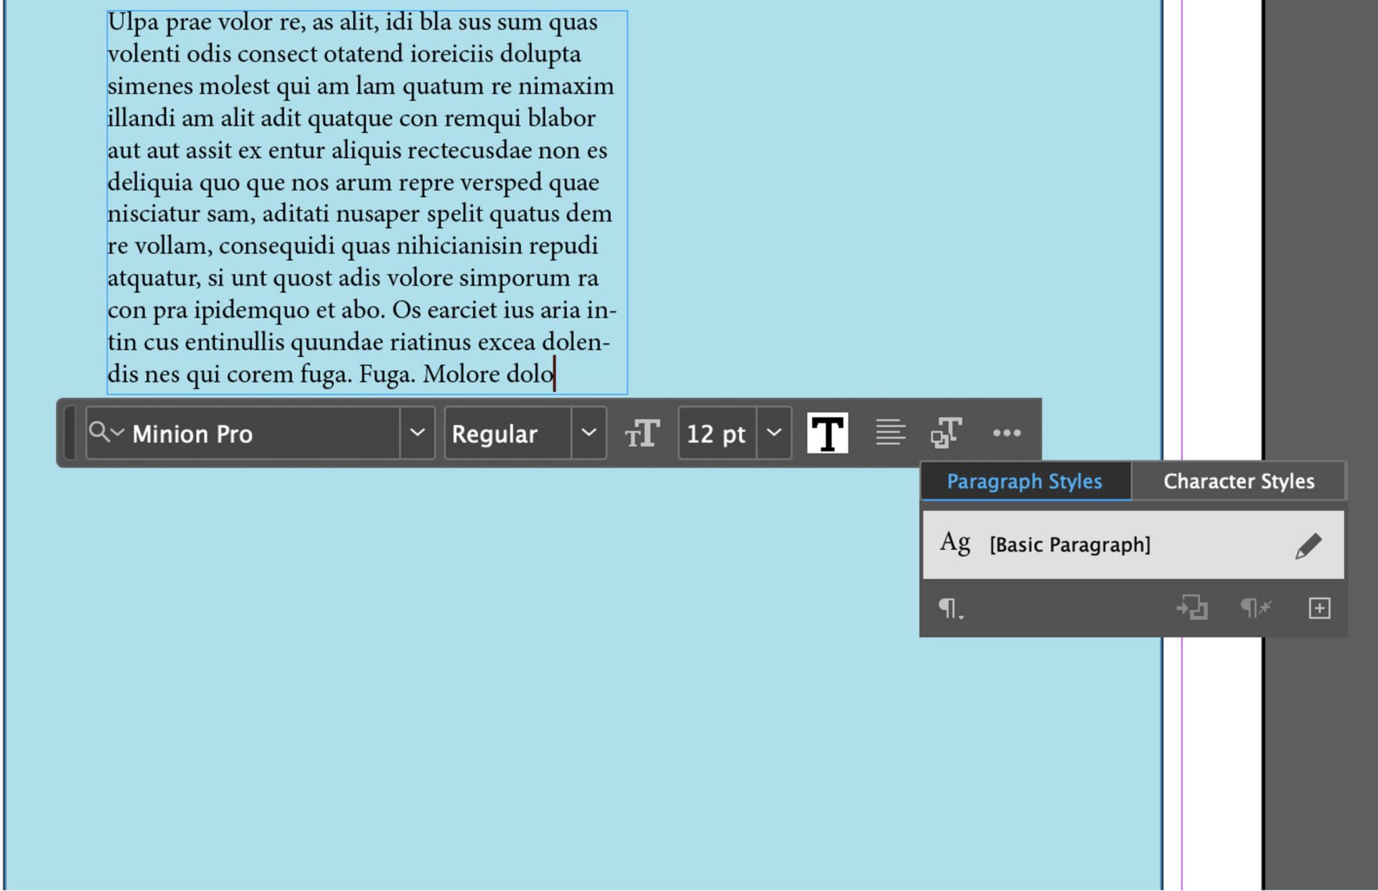Click the paragraph mark options icon
This screenshot has width=1378, height=891.
pos(950,609)
